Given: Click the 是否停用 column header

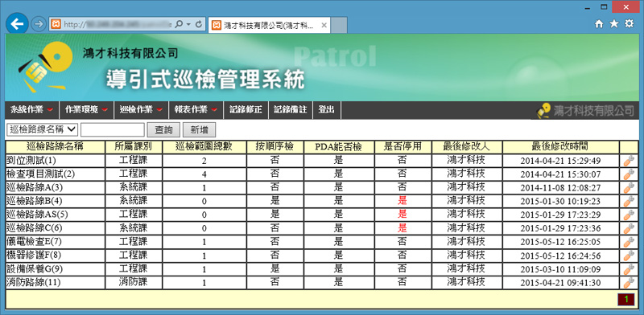Looking at the screenshot, I should 402,147.
